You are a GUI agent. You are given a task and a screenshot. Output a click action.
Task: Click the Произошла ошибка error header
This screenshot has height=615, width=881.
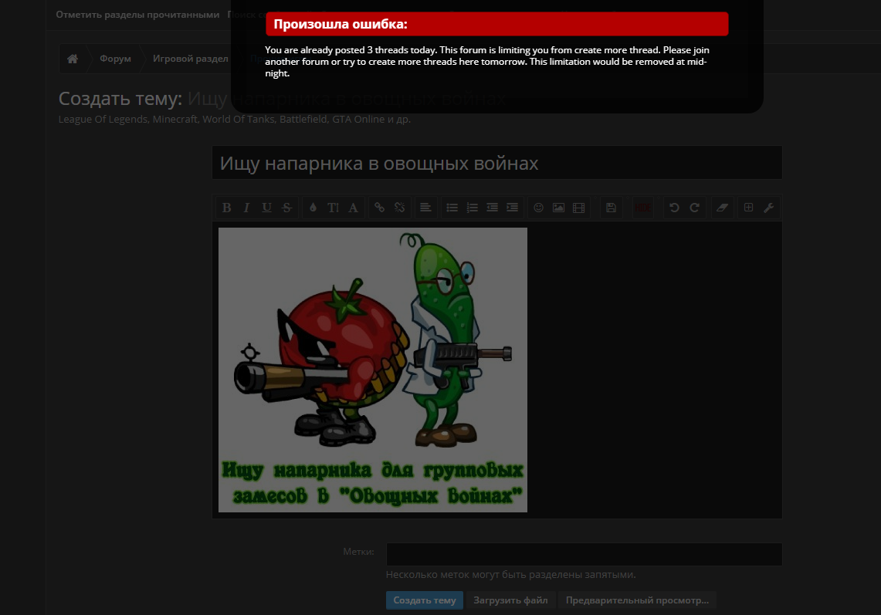coord(497,24)
